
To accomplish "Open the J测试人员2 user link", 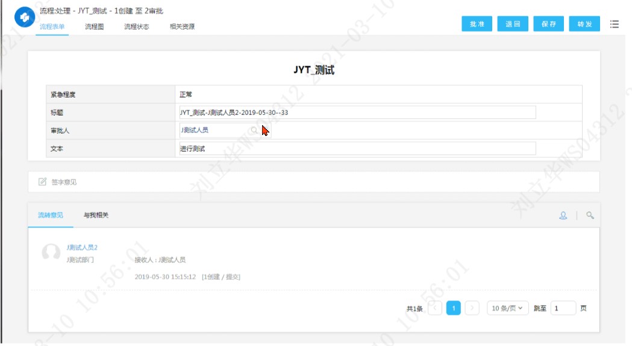I will pos(82,247).
